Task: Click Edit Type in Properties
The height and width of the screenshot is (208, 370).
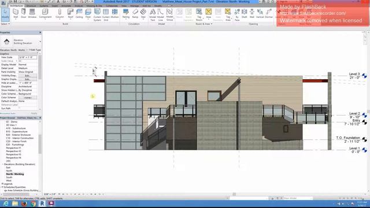Action: (35, 50)
